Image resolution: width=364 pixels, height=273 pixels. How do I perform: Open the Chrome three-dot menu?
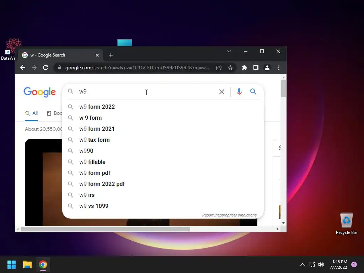click(279, 68)
